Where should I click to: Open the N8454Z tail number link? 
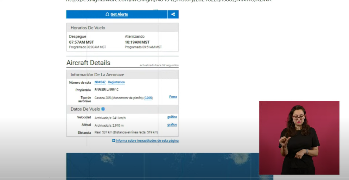coord(100,82)
